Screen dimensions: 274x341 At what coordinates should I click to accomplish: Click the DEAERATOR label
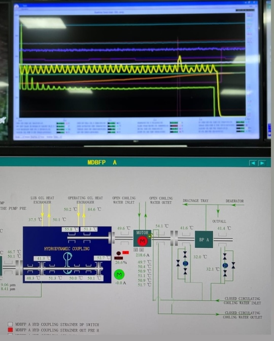[x=234, y=201]
